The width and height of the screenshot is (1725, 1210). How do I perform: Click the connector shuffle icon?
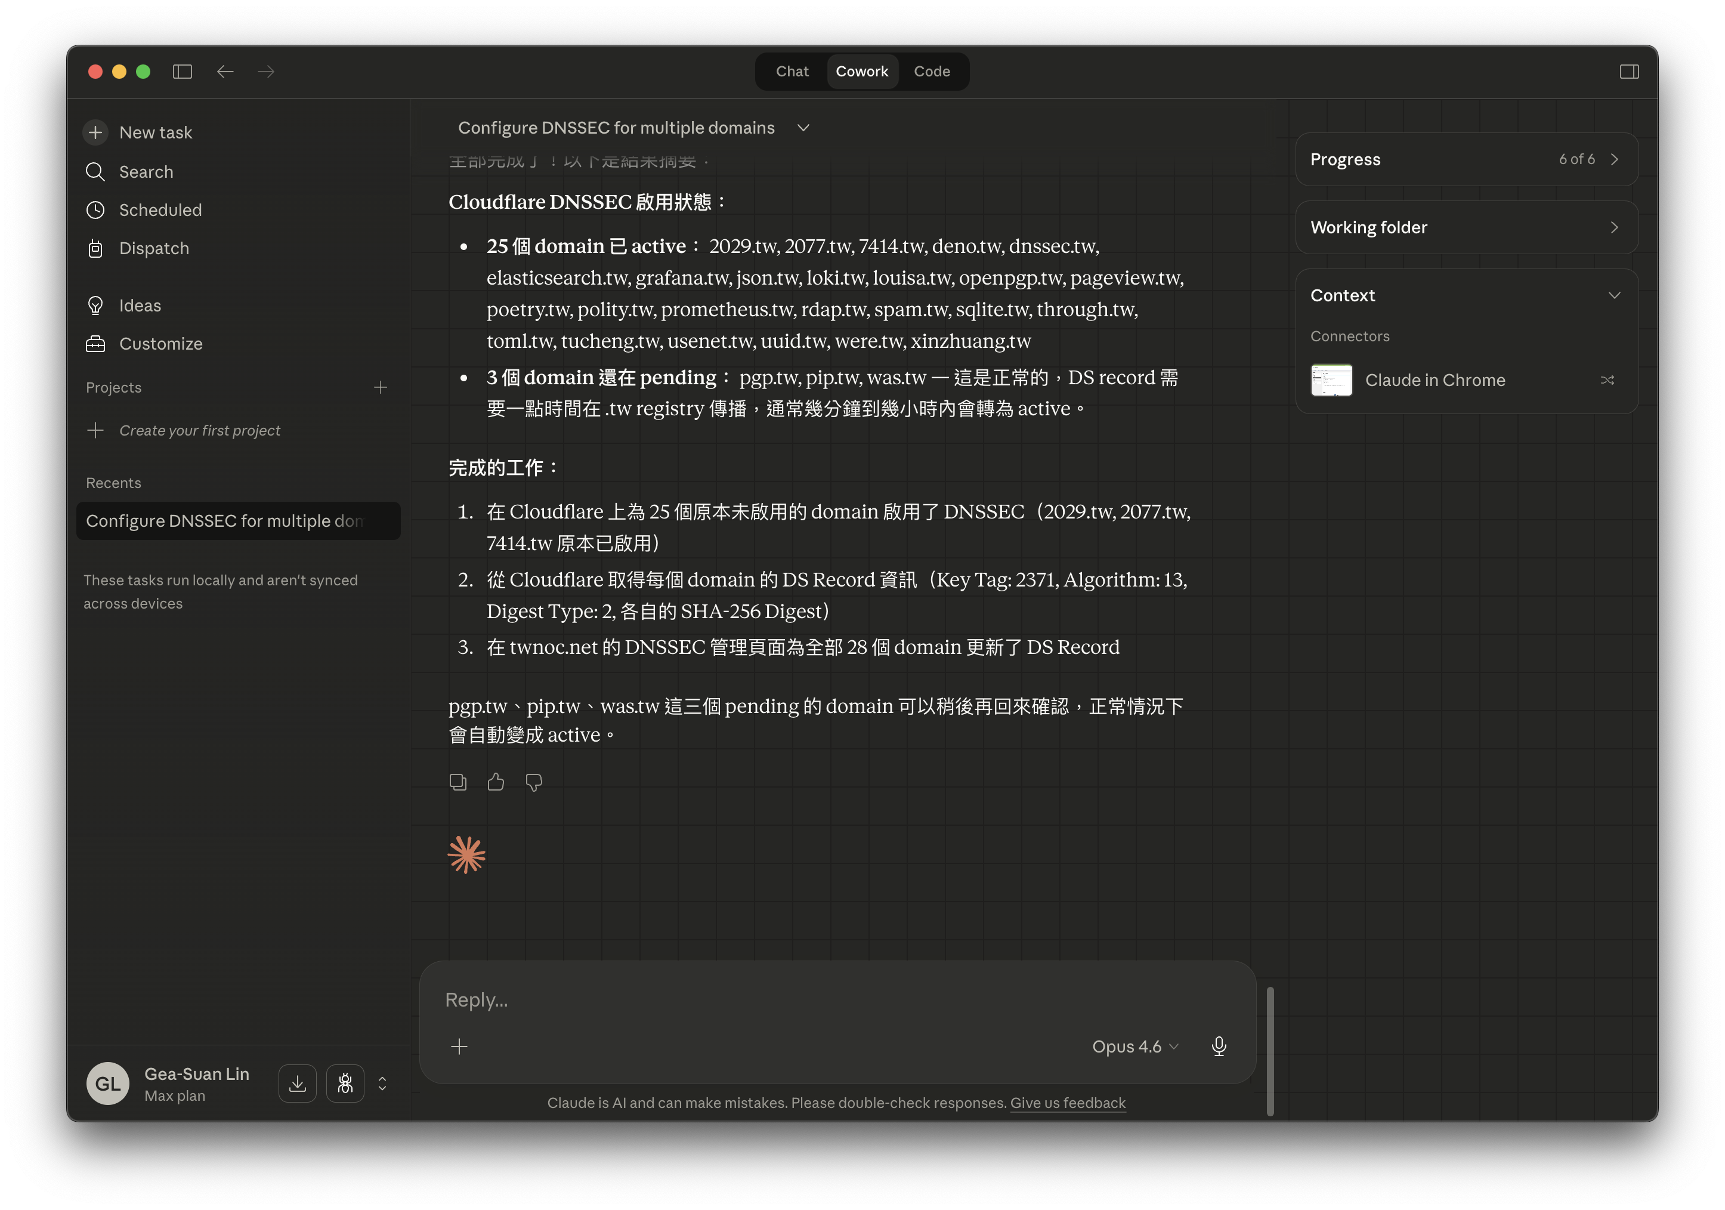1607,380
